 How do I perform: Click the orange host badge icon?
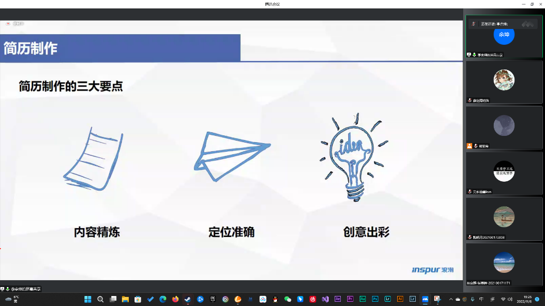coord(469,146)
